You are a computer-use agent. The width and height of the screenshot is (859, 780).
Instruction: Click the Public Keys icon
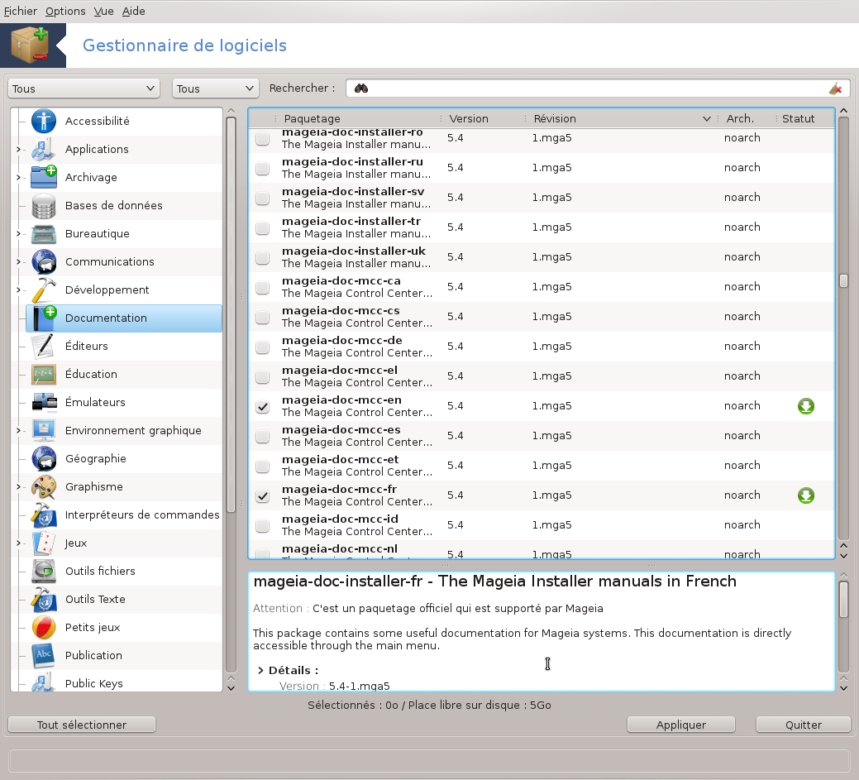click(x=44, y=682)
